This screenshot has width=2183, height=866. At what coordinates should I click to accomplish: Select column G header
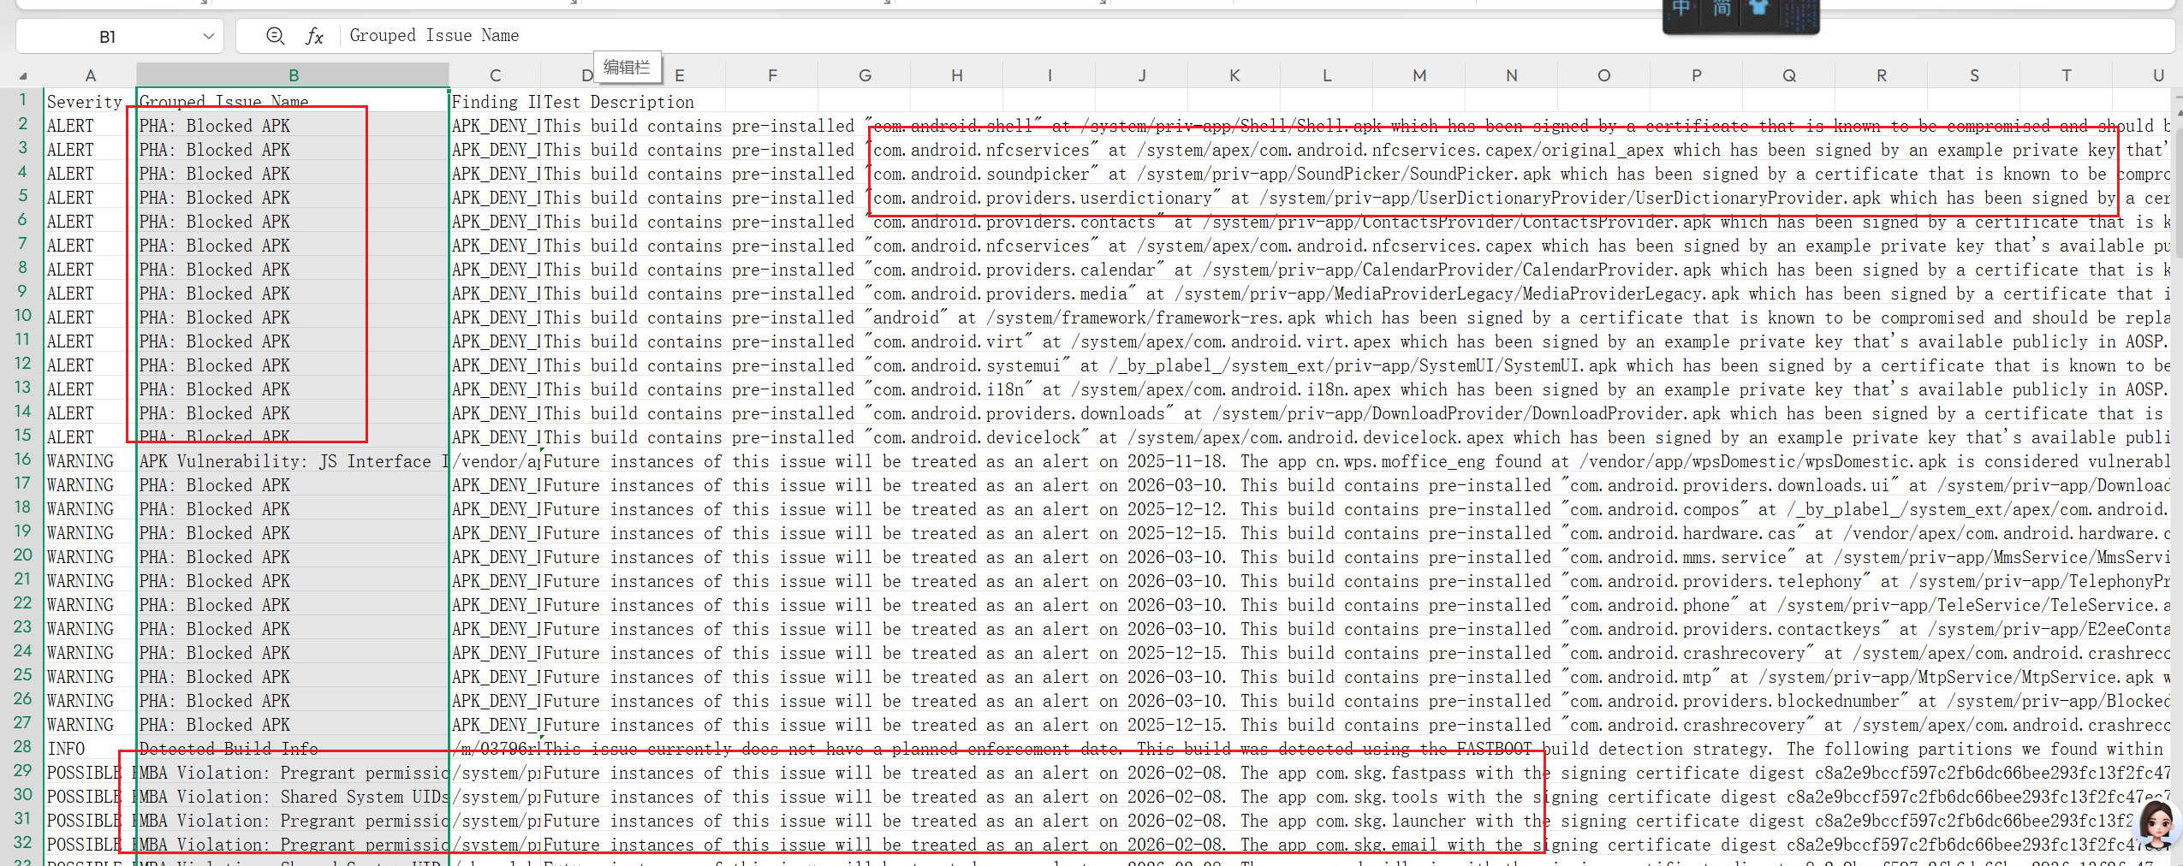(x=865, y=75)
